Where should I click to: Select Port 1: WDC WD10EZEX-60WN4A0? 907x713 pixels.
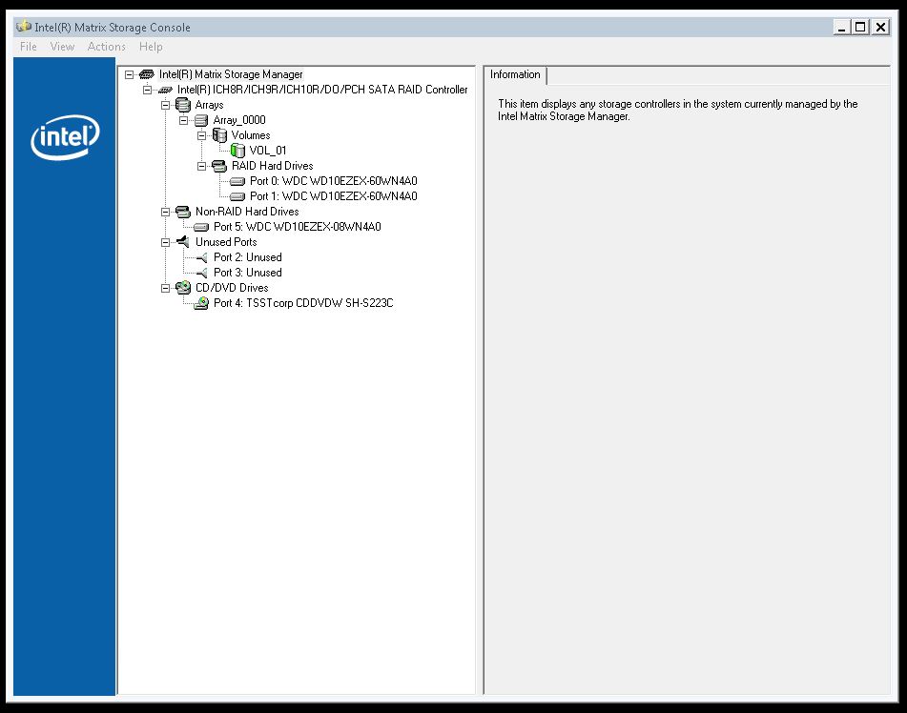pyautogui.click(x=333, y=196)
